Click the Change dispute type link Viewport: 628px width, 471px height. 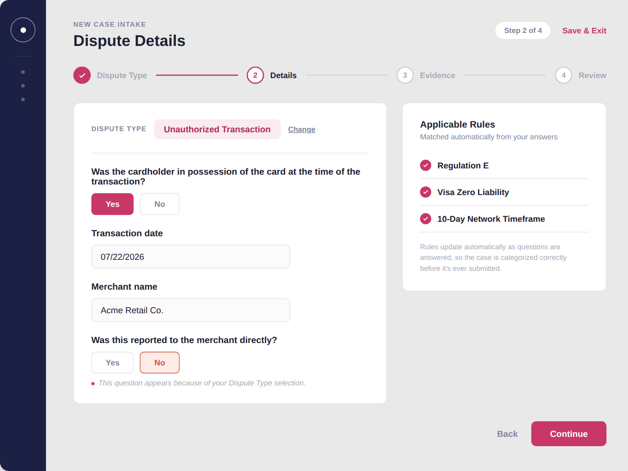point(301,130)
